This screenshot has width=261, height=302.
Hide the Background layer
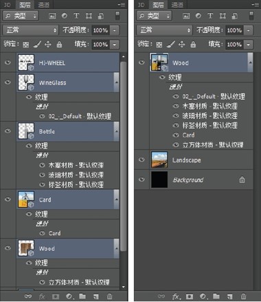coord(141,179)
